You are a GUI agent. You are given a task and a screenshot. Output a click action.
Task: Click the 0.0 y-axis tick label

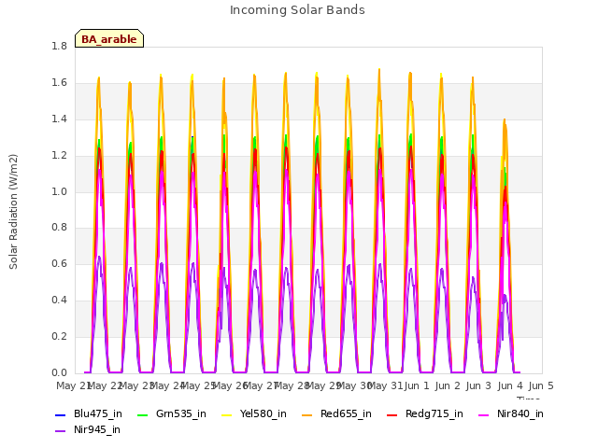[59, 372]
